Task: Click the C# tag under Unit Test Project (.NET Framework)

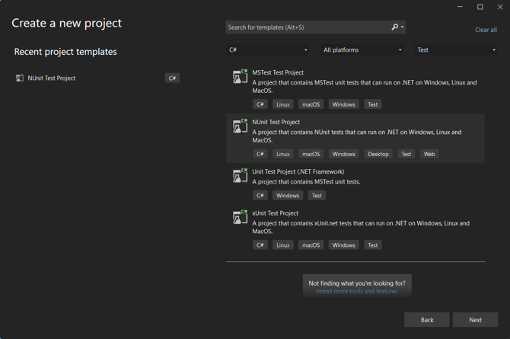Action: (260, 195)
